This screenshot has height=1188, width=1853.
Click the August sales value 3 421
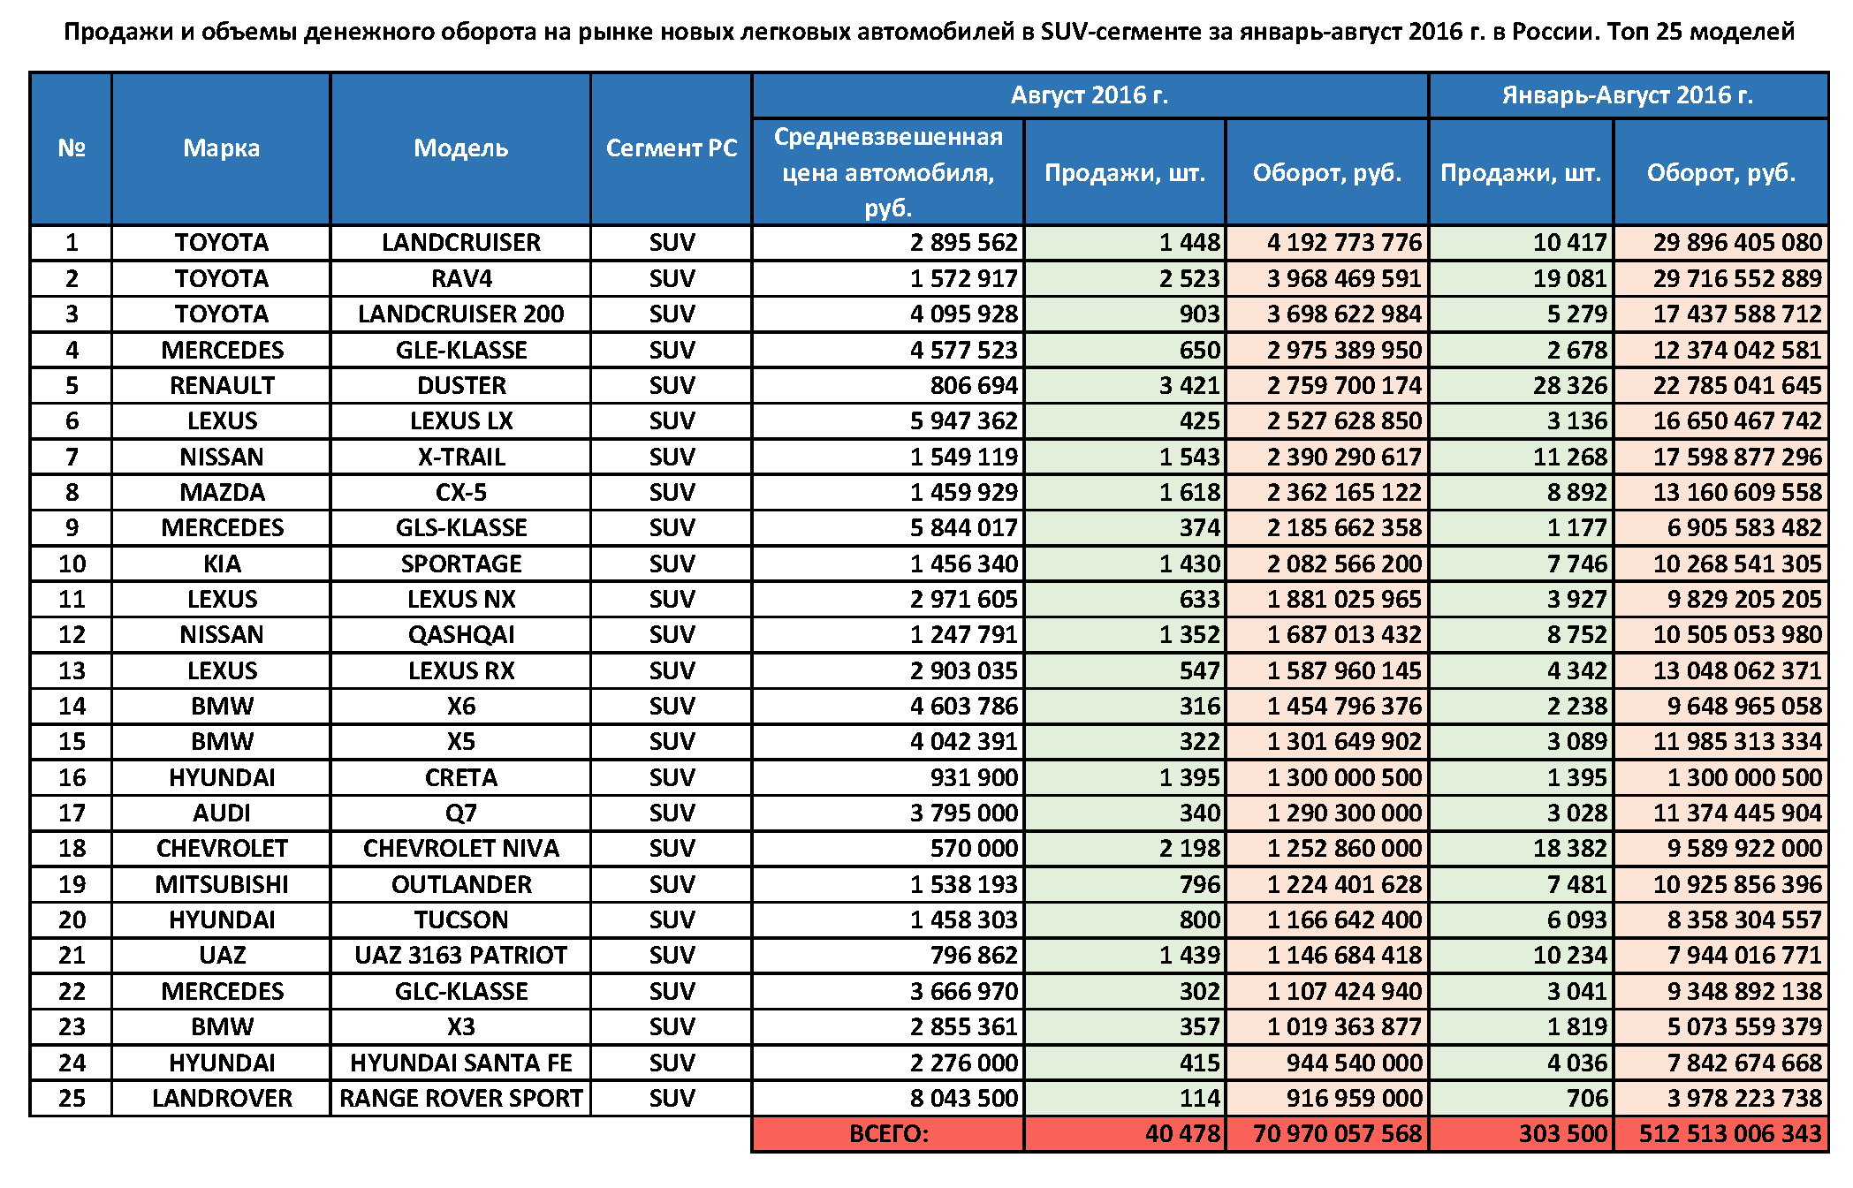pyautogui.click(x=1125, y=385)
